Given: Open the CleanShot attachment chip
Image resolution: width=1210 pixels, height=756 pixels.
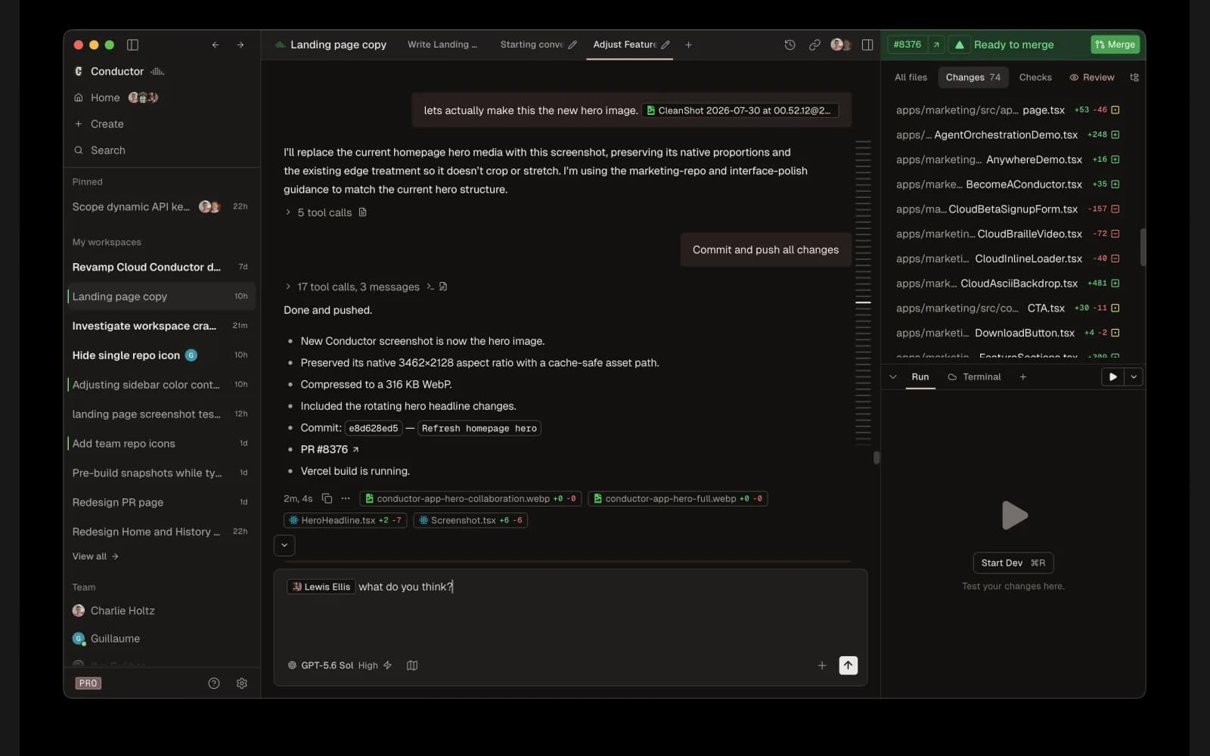Looking at the screenshot, I should [x=740, y=110].
